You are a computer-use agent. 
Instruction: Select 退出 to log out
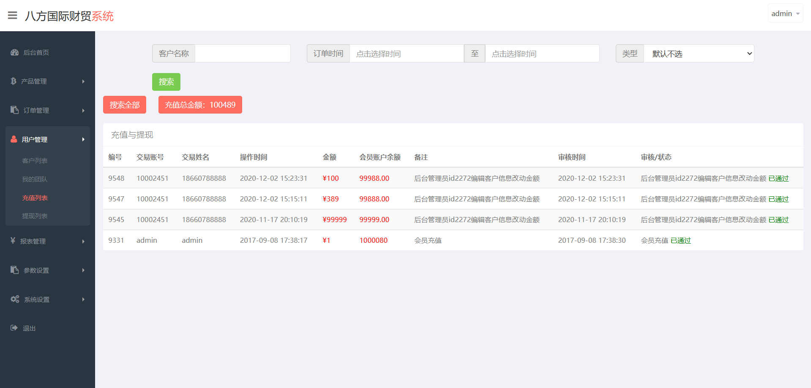point(29,328)
